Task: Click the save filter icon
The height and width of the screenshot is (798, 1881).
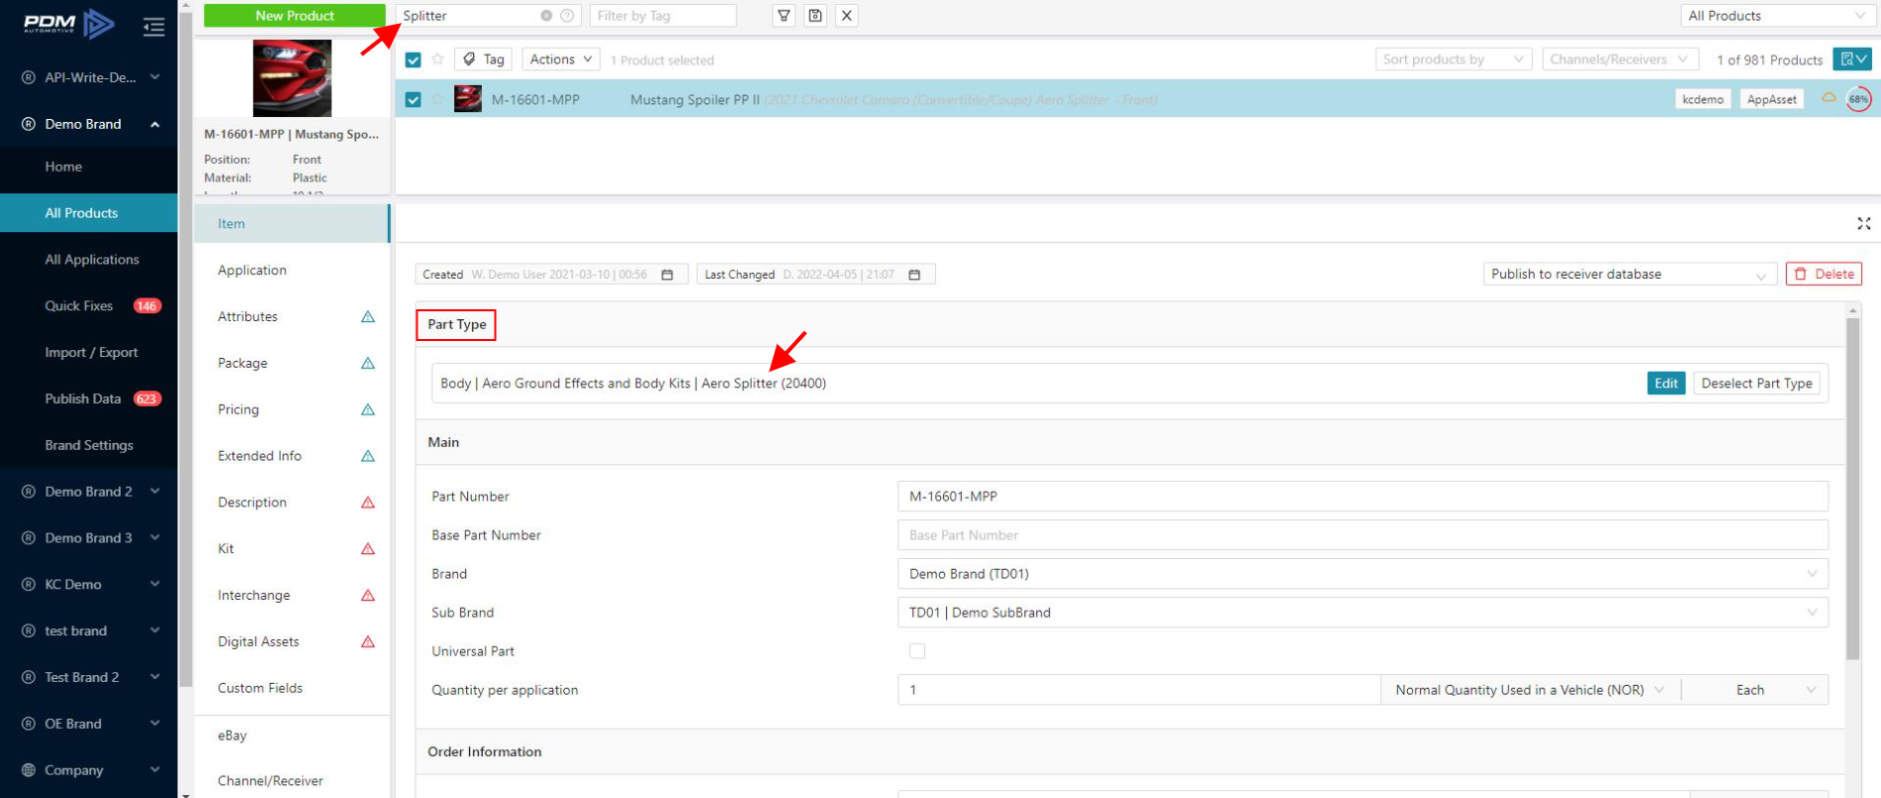Action: 815,16
